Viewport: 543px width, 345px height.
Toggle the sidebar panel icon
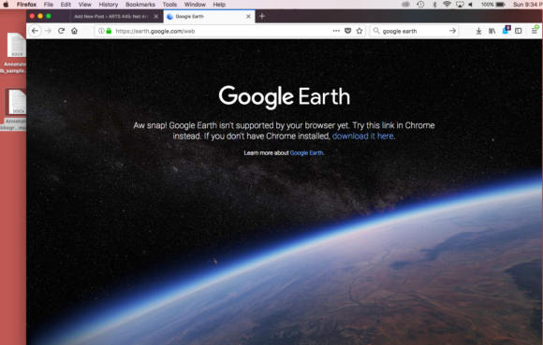click(518, 31)
